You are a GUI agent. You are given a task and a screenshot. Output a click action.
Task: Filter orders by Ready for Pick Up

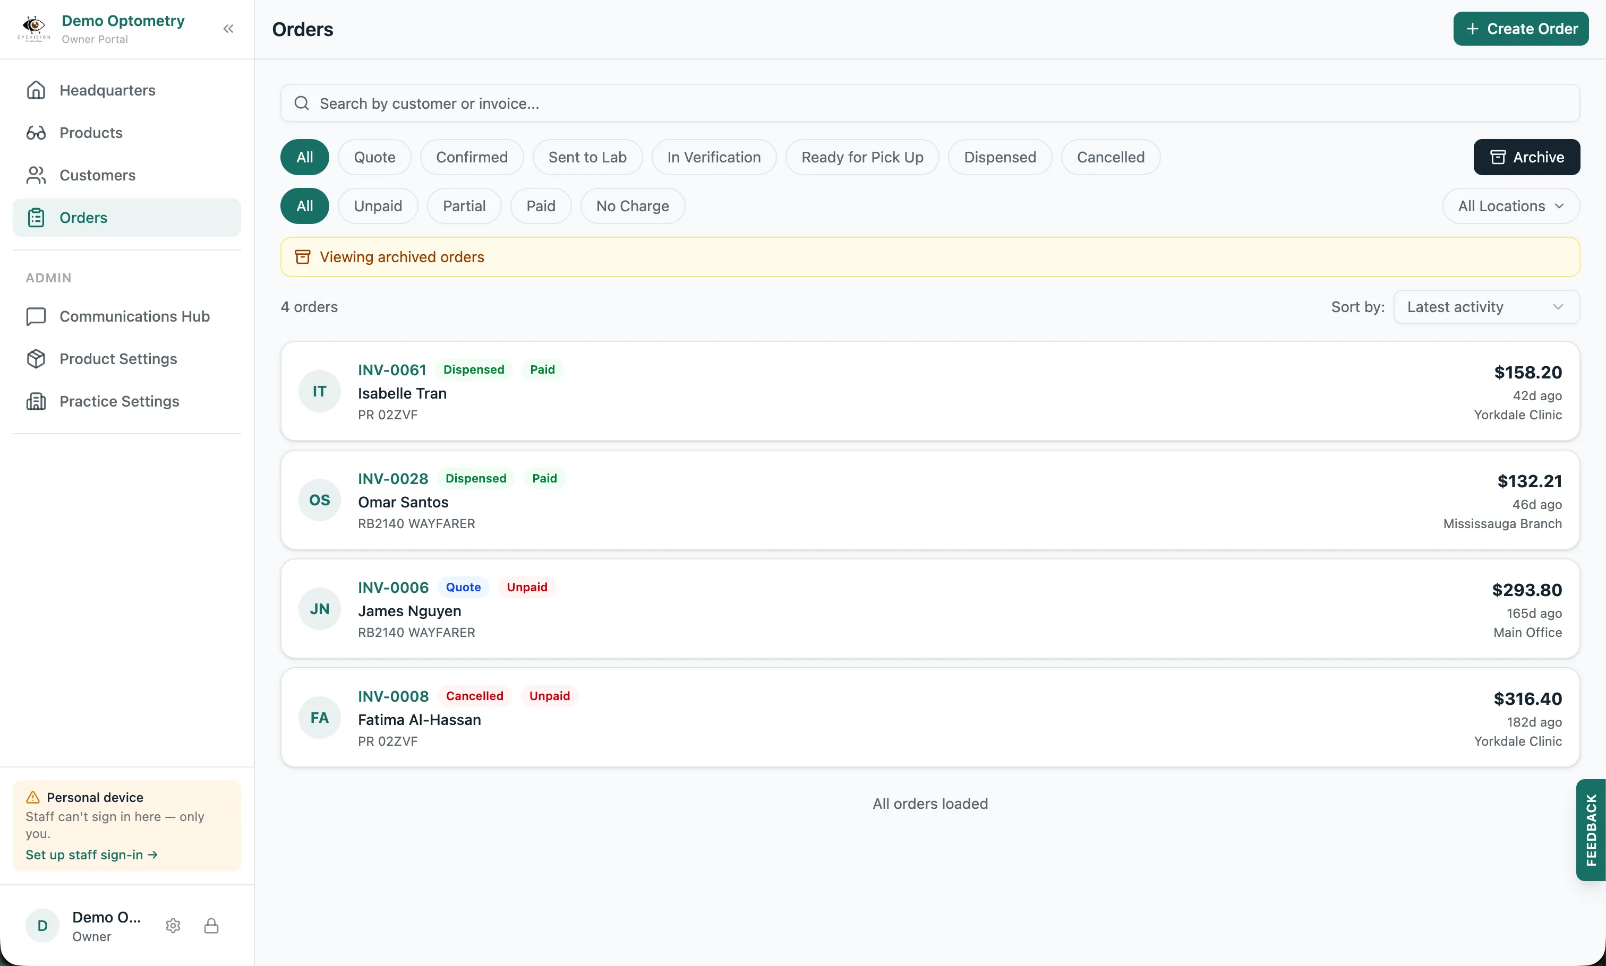pyautogui.click(x=861, y=157)
